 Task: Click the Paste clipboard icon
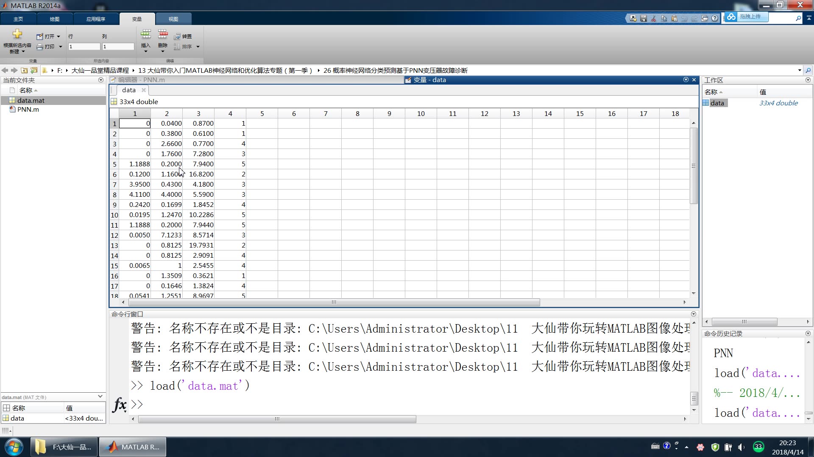coord(674,18)
